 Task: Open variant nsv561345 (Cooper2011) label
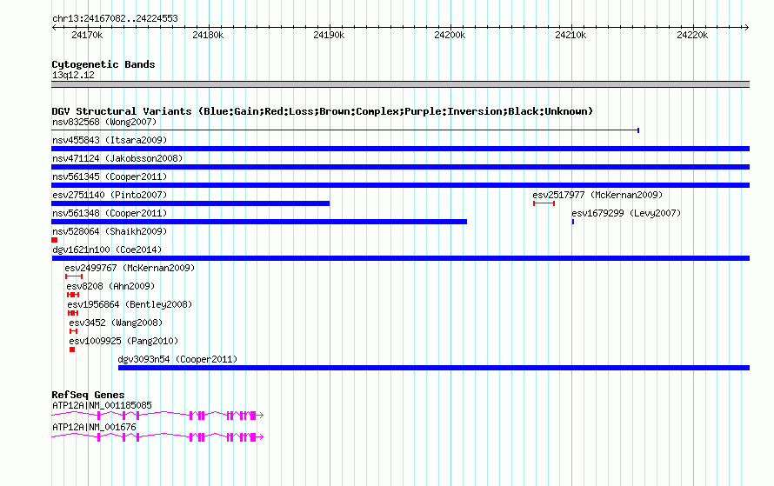pos(110,176)
